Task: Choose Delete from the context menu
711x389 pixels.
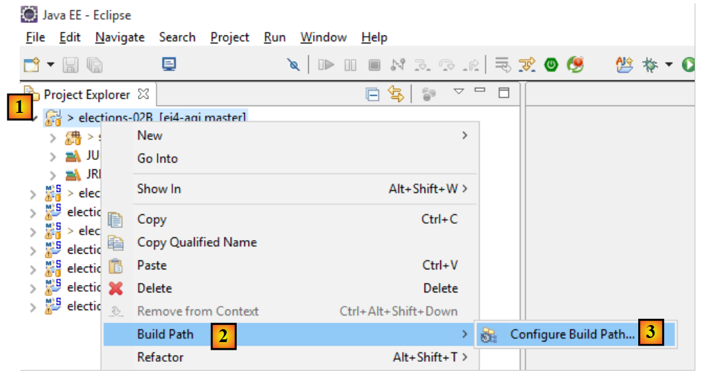Action: pos(154,288)
